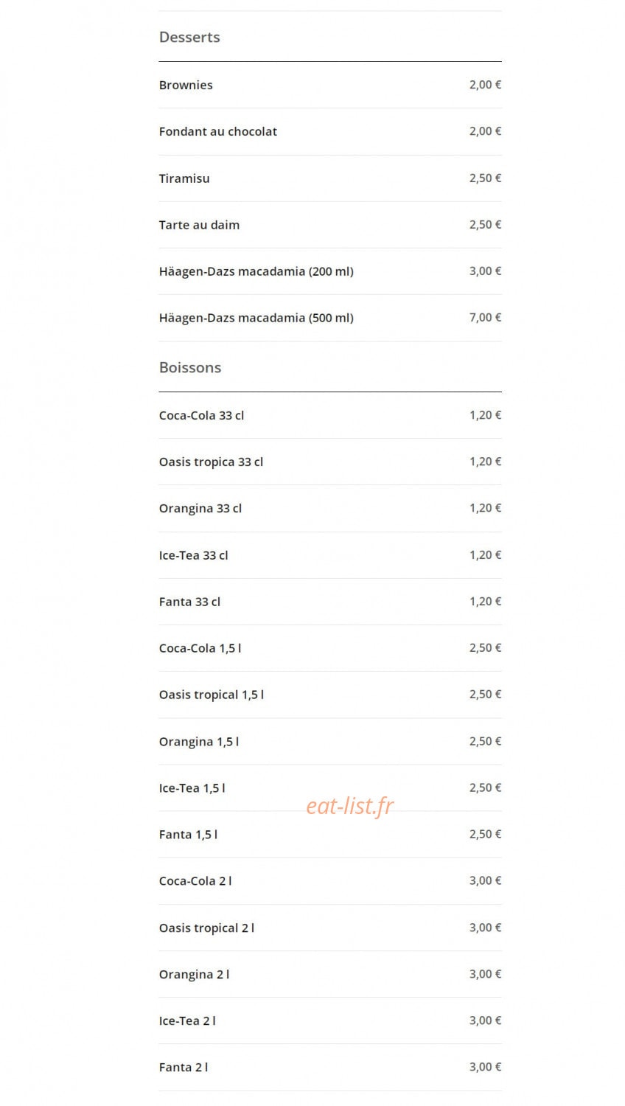The width and height of the screenshot is (625, 1106).
Task: Click the 3,00 € price of Fanta 2 l
Action: click(485, 1067)
